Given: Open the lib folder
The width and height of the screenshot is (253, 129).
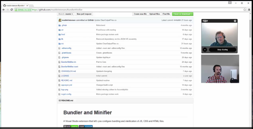Looking at the screenshot, I should [x=62, y=39].
